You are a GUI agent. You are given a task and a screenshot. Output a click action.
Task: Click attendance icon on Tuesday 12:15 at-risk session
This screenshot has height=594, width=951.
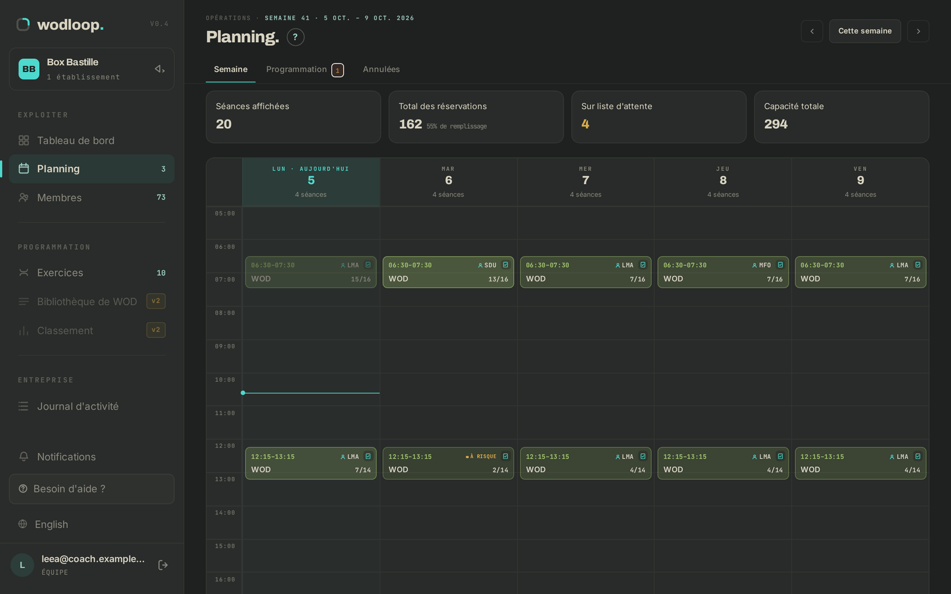pyautogui.click(x=505, y=456)
